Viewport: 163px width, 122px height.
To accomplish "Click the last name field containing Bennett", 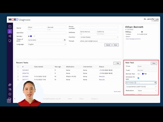I will point(57,27).
